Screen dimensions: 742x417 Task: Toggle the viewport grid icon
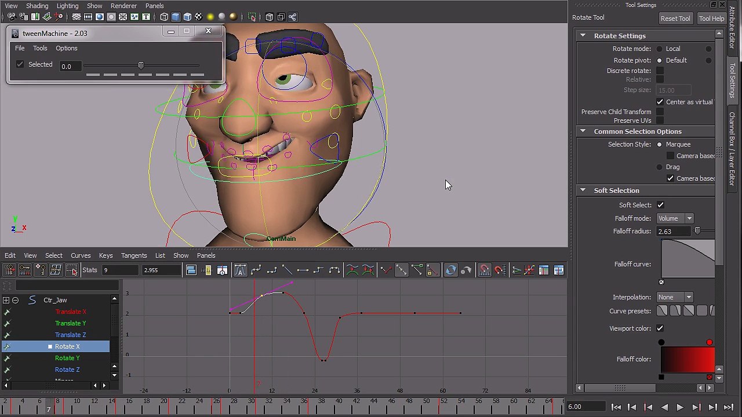click(x=76, y=17)
